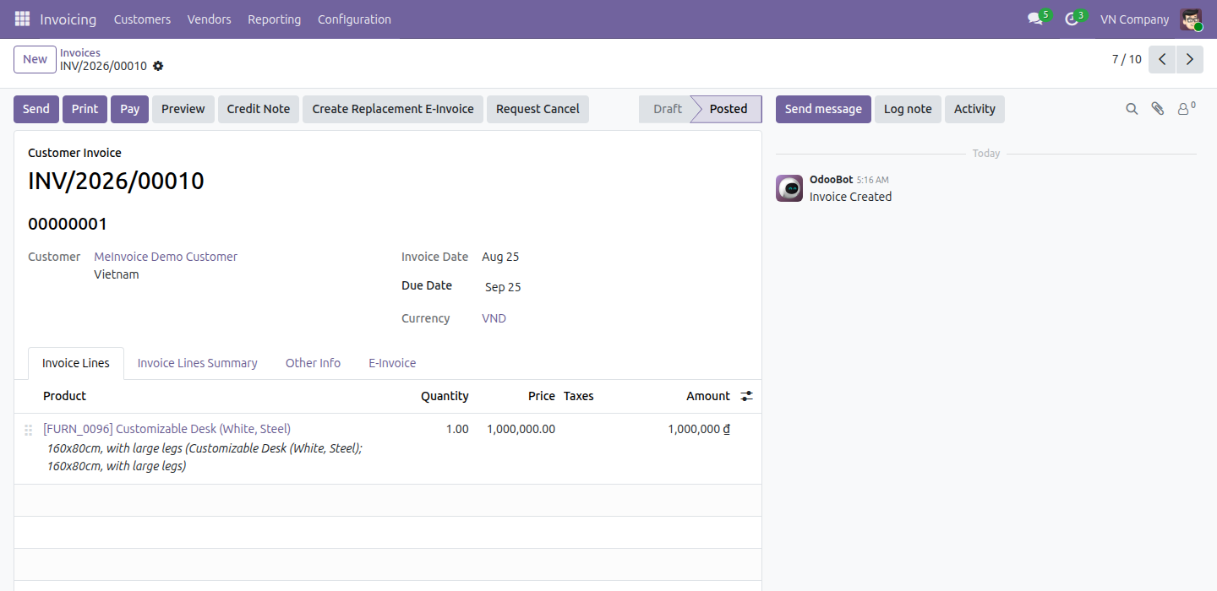
Task: Click the Price value 1,000,000.00
Action: pyautogui.click(x=521, y=429)
